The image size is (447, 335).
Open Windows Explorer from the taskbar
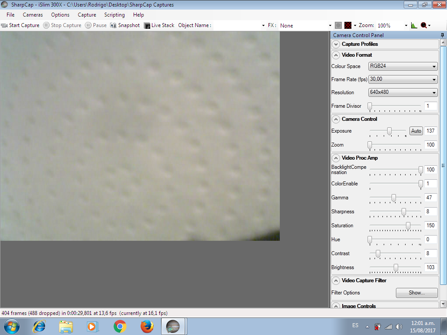pyautogui.click(x=66, y=326)
